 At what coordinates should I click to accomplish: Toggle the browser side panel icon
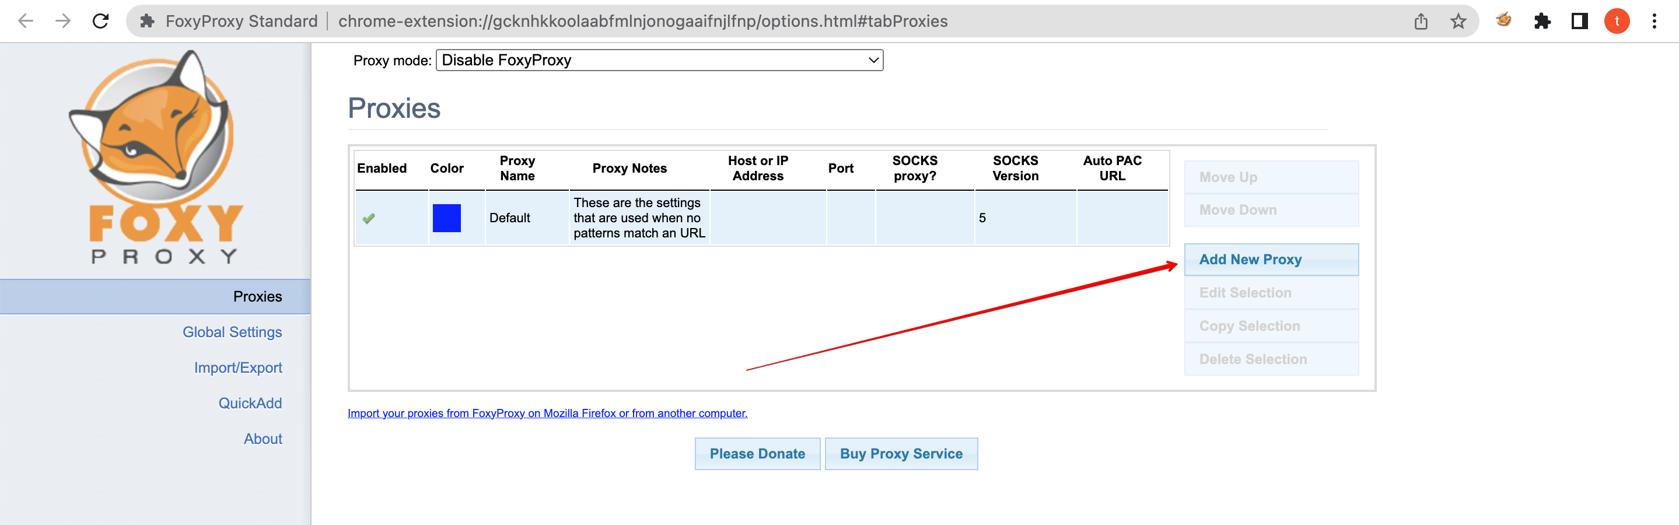pyautogui.click(x=1579, y=22)
